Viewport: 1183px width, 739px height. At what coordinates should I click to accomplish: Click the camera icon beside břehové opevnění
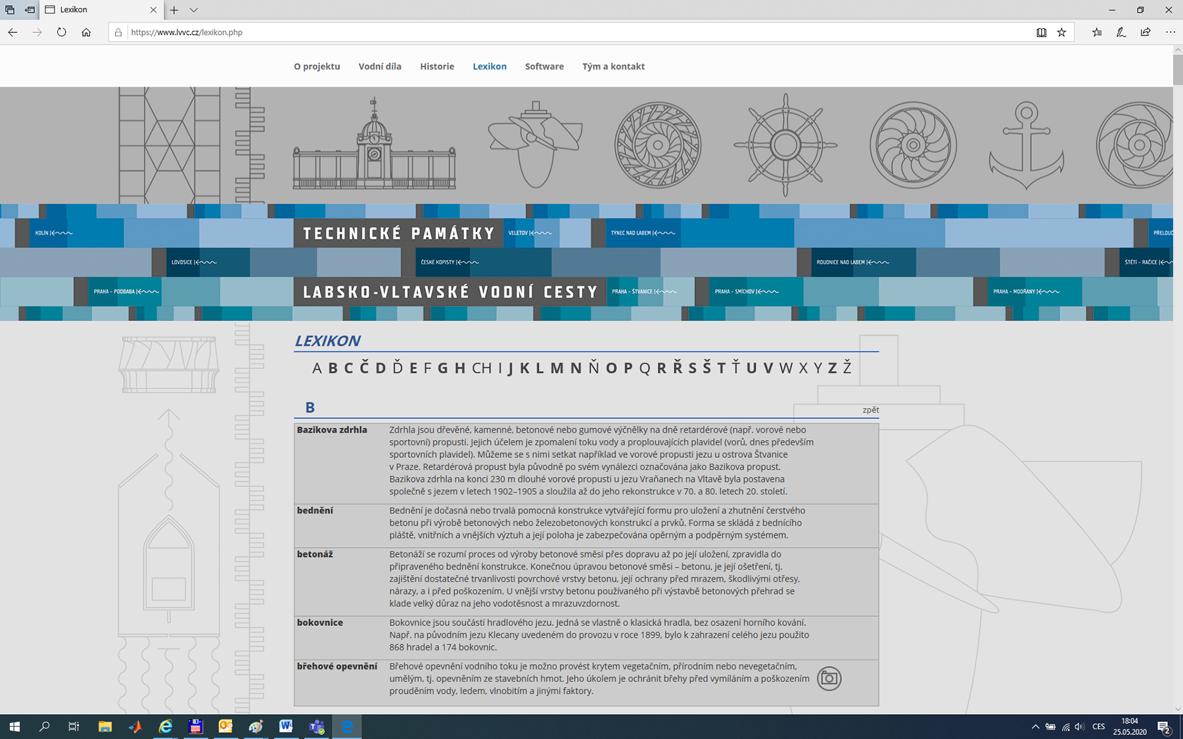pos(829,679)
